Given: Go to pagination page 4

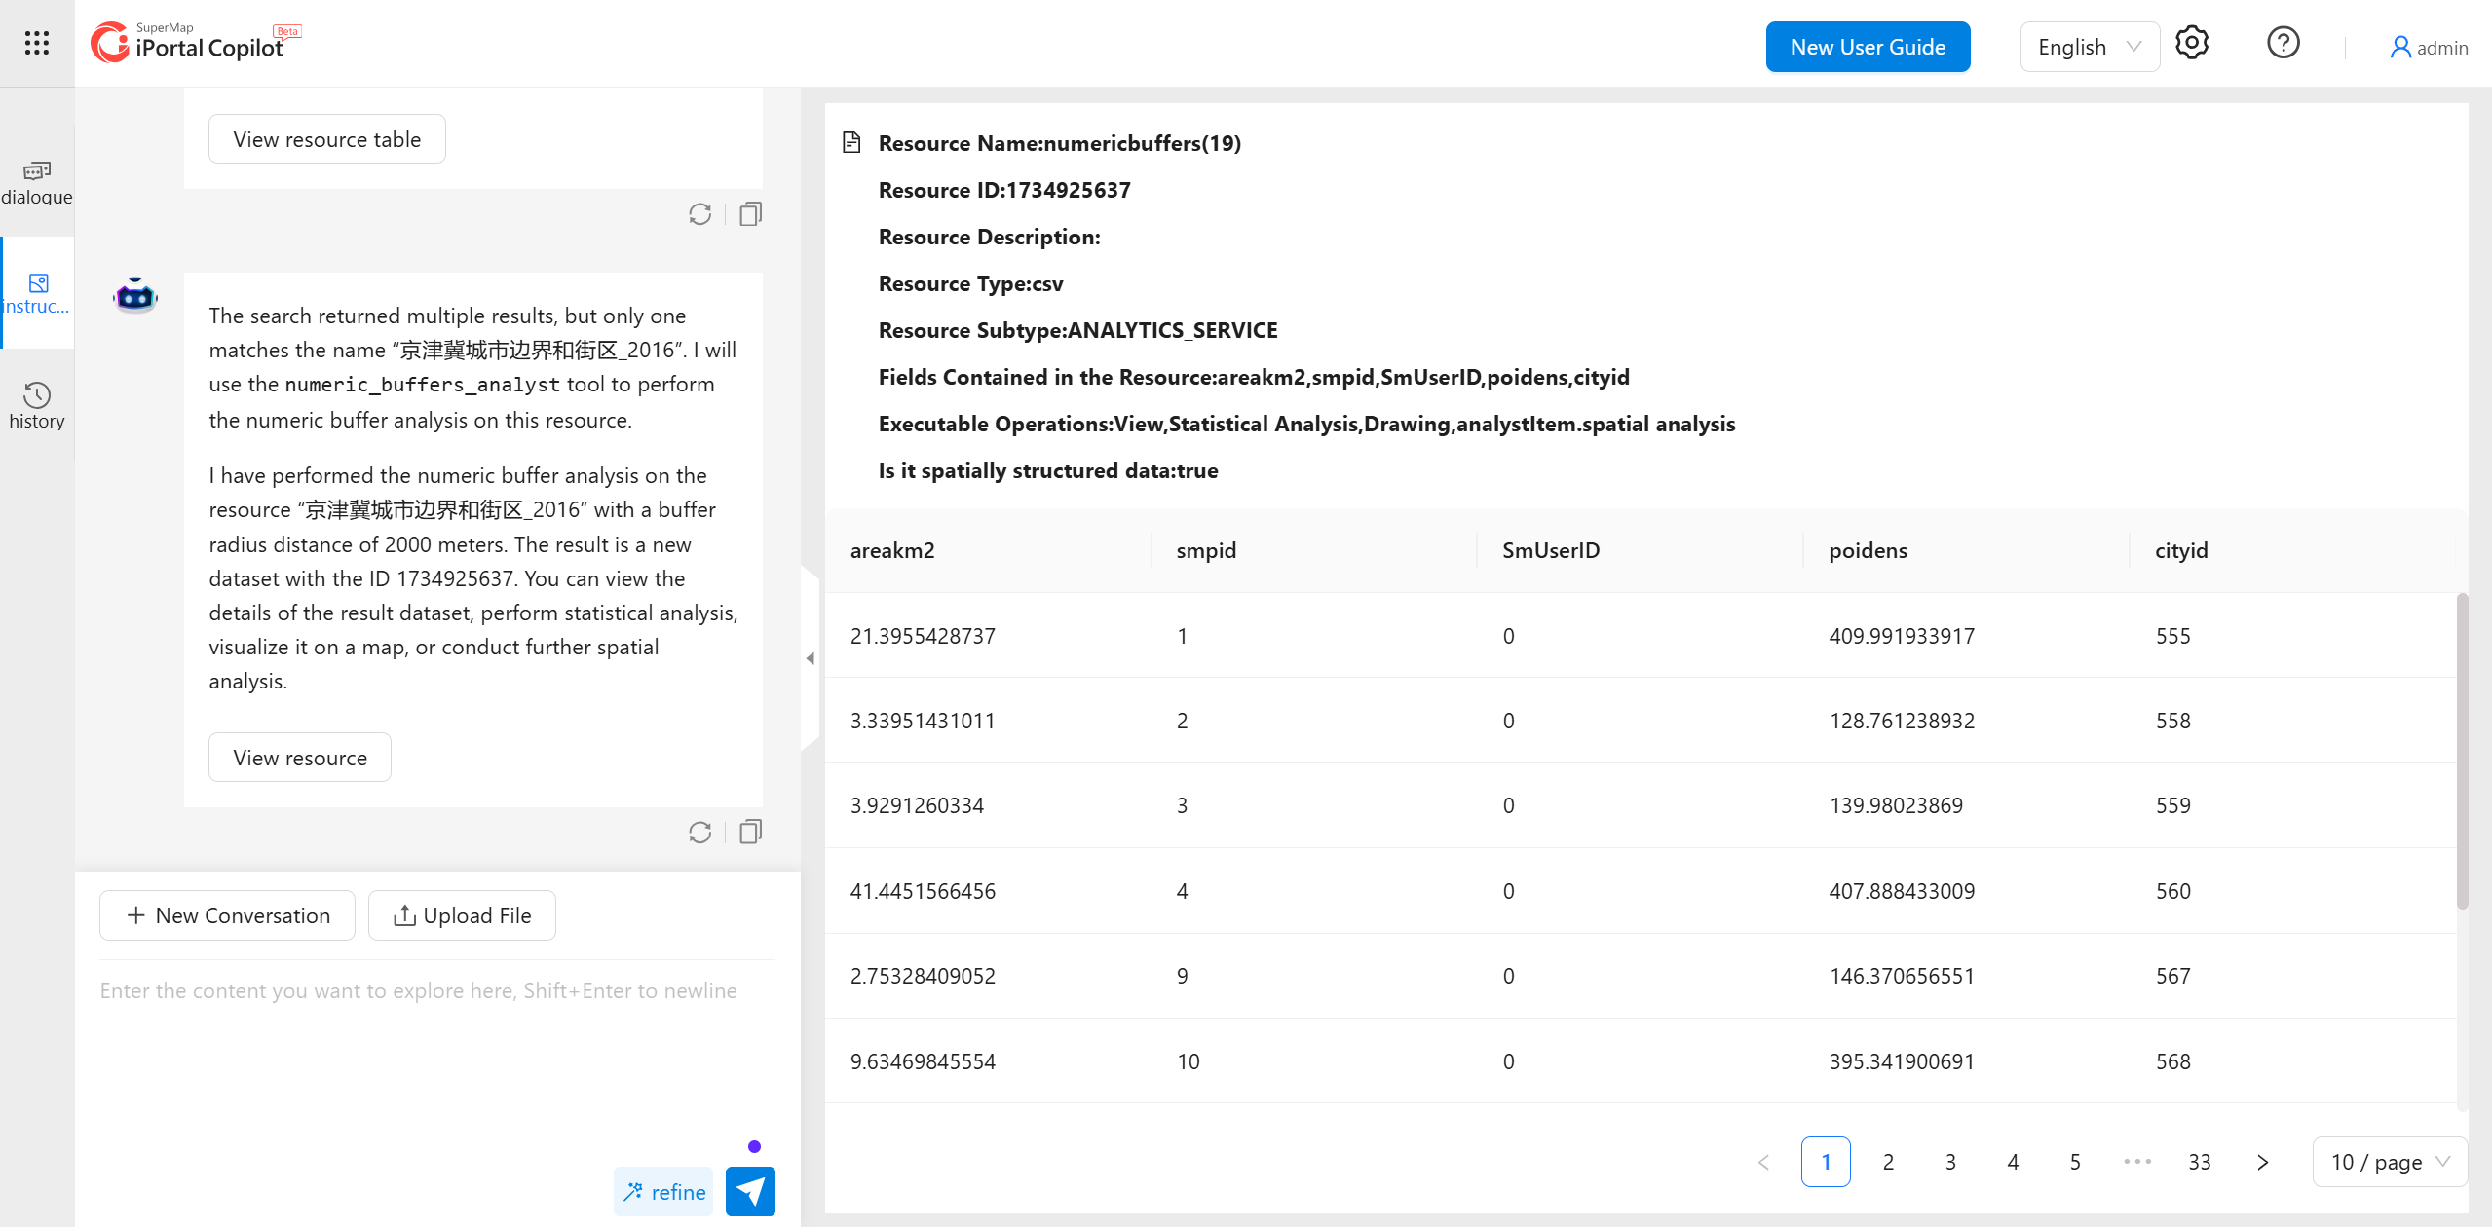Looking at the screenshot, I should [2013, 1162].
